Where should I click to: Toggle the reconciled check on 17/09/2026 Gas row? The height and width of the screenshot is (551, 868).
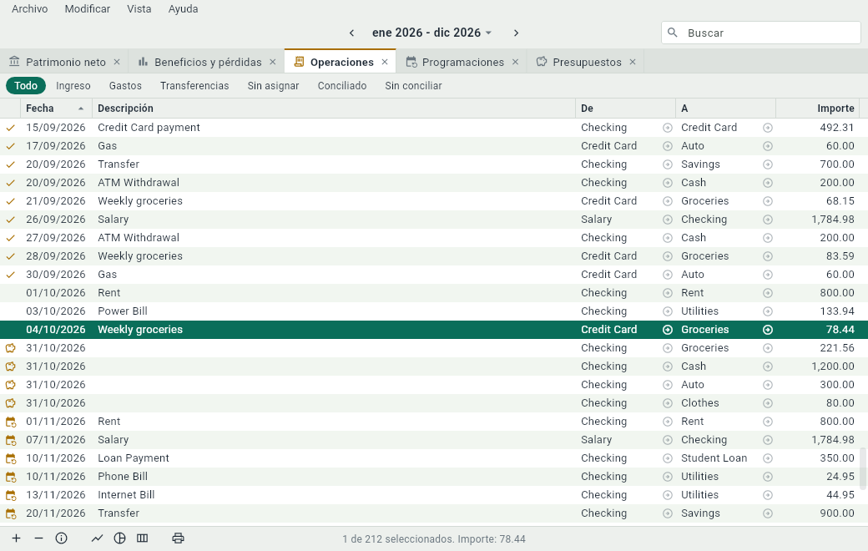[11, 146]
